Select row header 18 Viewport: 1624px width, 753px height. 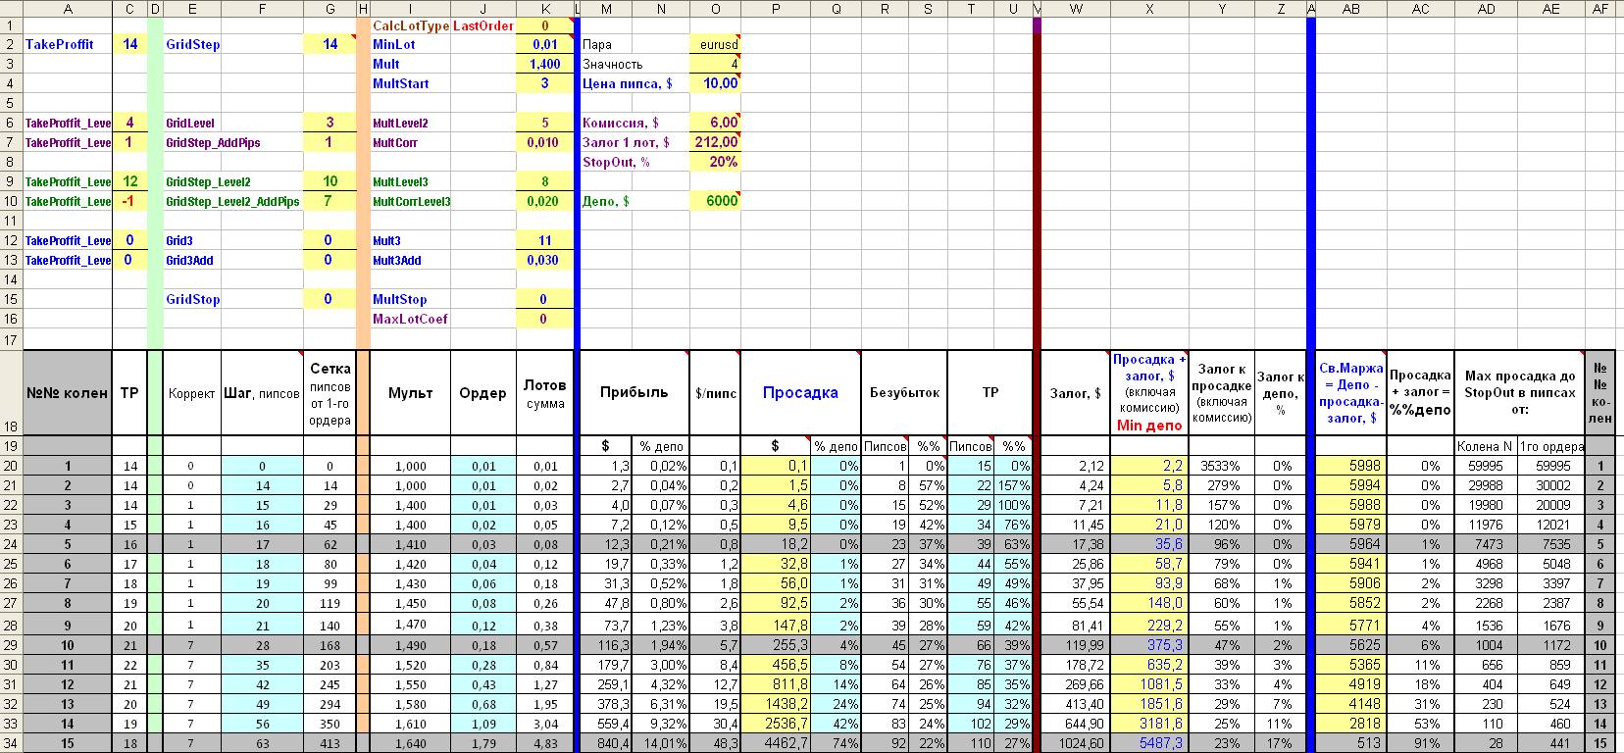11,392
